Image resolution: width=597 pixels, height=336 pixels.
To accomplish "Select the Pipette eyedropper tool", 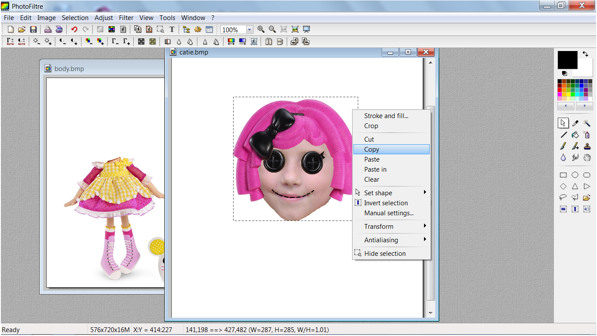I will 575,123.
